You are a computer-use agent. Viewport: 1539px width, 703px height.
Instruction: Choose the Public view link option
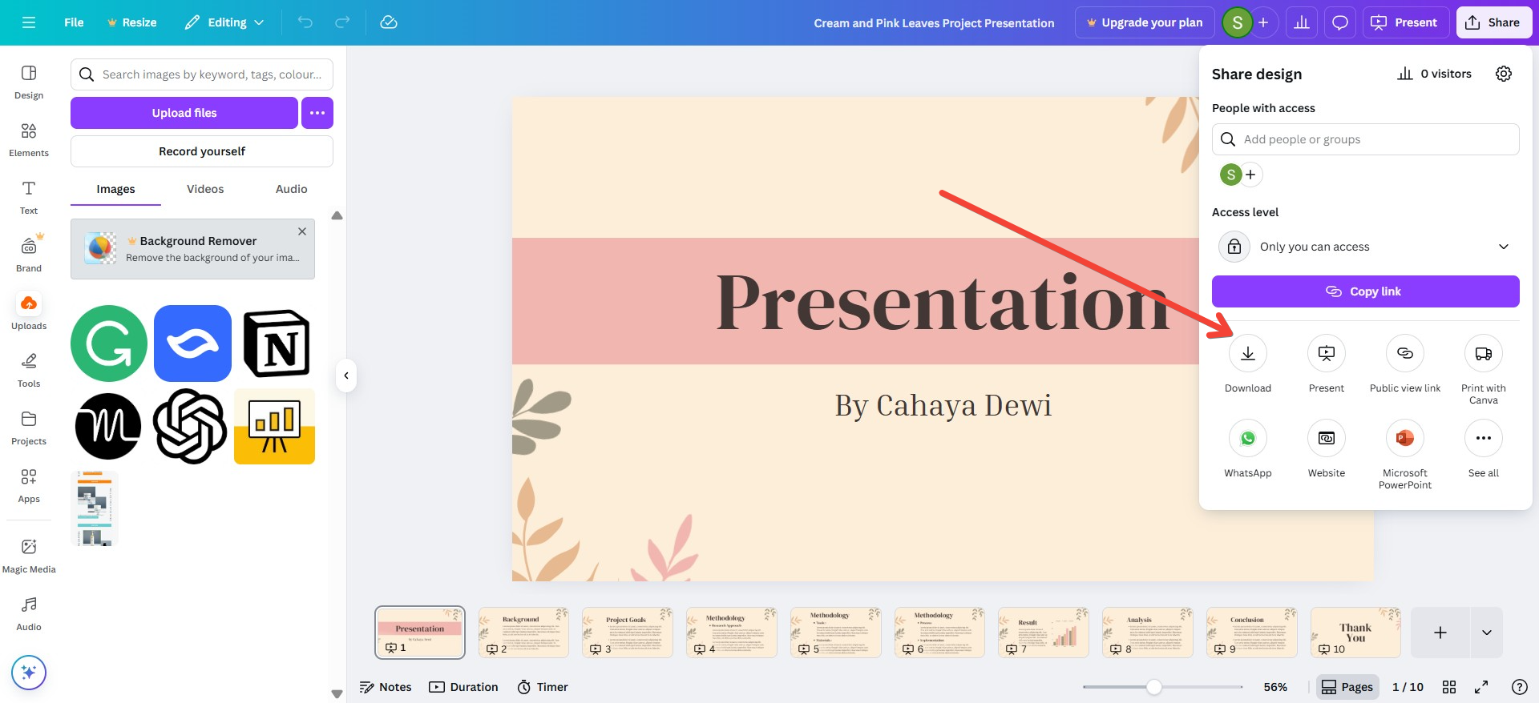[x=1405, y=364]
